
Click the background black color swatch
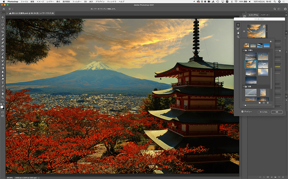click(x=4, y=108)
